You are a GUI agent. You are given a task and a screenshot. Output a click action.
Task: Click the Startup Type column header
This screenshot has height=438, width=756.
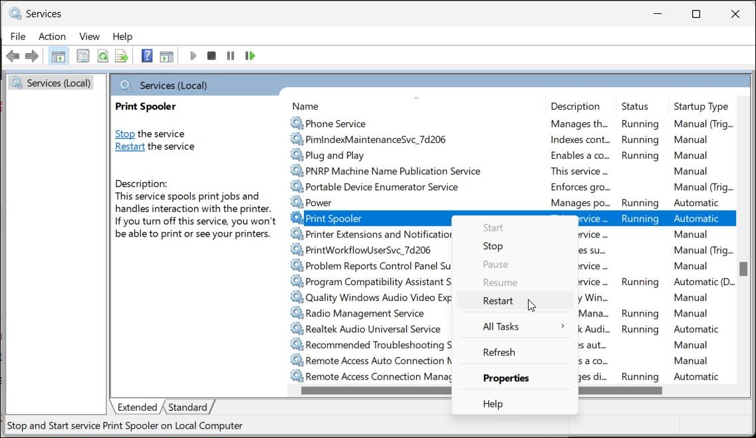click(x=700, y=106)
